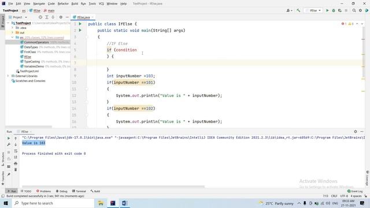Toggle scroll to end in Run console
Viewport: 370px width, 208px height.
pos(16,157)
